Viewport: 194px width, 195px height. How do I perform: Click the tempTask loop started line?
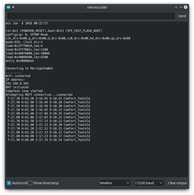pos(24,91)
